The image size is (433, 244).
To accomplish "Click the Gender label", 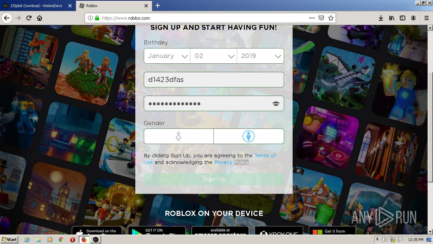I will (x=154, y=123).
